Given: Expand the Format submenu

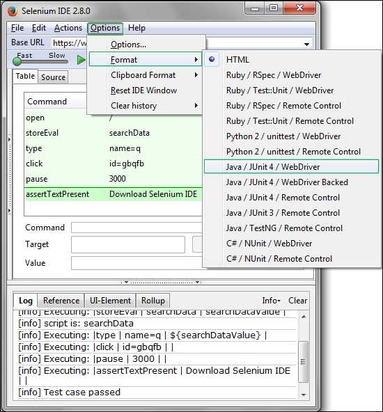Looking at the screenshot, I should coord(146,60).
